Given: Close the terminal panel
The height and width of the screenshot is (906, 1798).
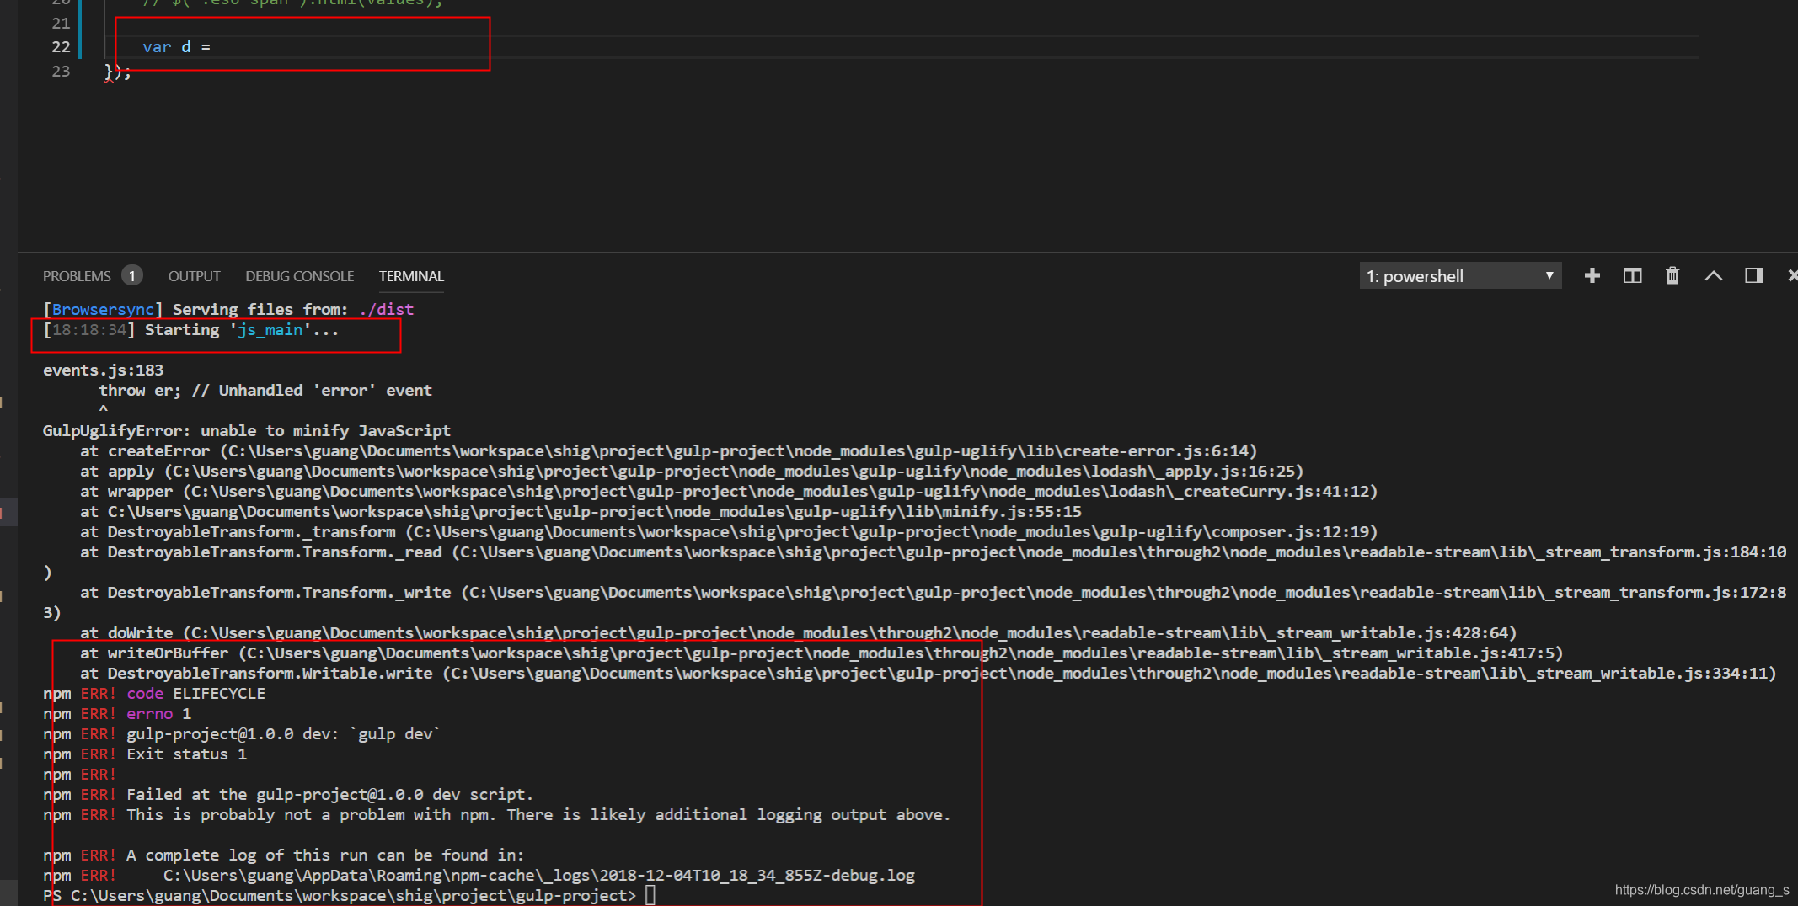Looking at the screenshot, I should pyautogui.click(x=1791, y=275).
